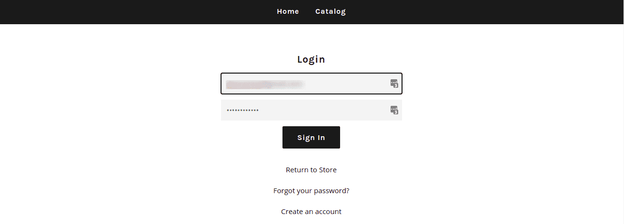This screenshot has width=624, height=224.
Task: Open the Home page from navigation
Action: [x=288, y=11]
